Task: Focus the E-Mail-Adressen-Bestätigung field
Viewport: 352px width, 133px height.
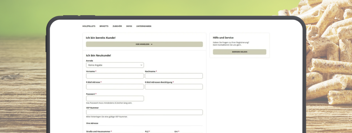Action: (x=174, y=87)
